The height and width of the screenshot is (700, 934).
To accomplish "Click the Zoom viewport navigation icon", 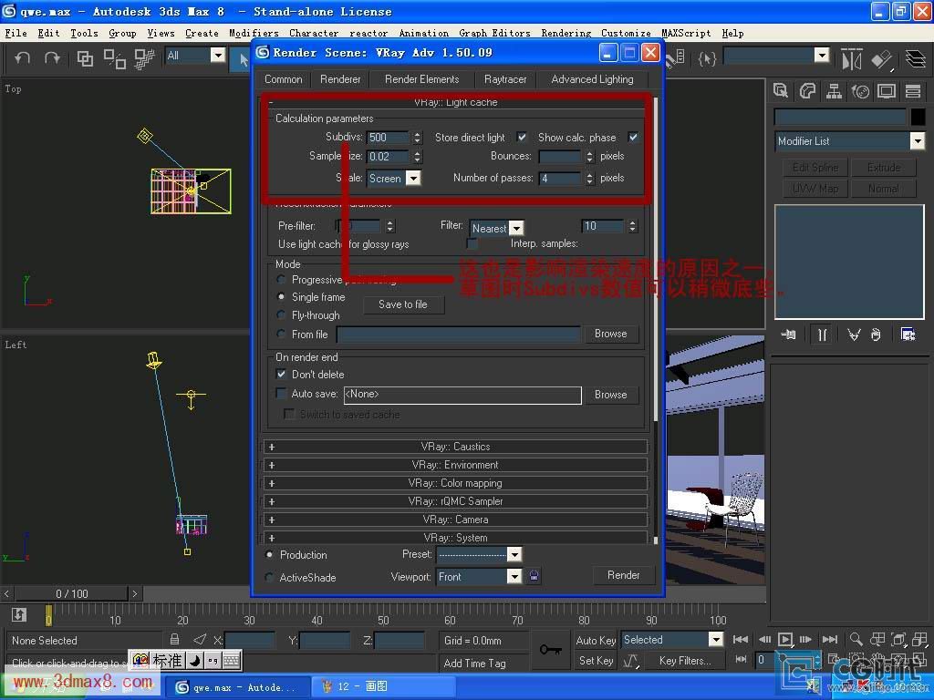I will click(856, 639).
